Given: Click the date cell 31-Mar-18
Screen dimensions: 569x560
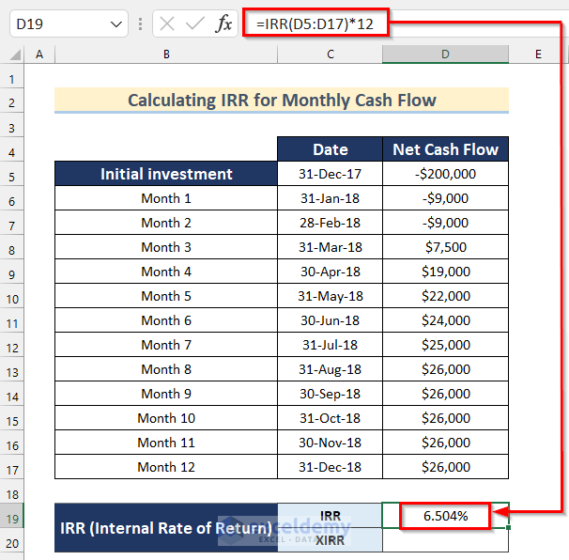Looking at the screenshot, I should (330, 247).
